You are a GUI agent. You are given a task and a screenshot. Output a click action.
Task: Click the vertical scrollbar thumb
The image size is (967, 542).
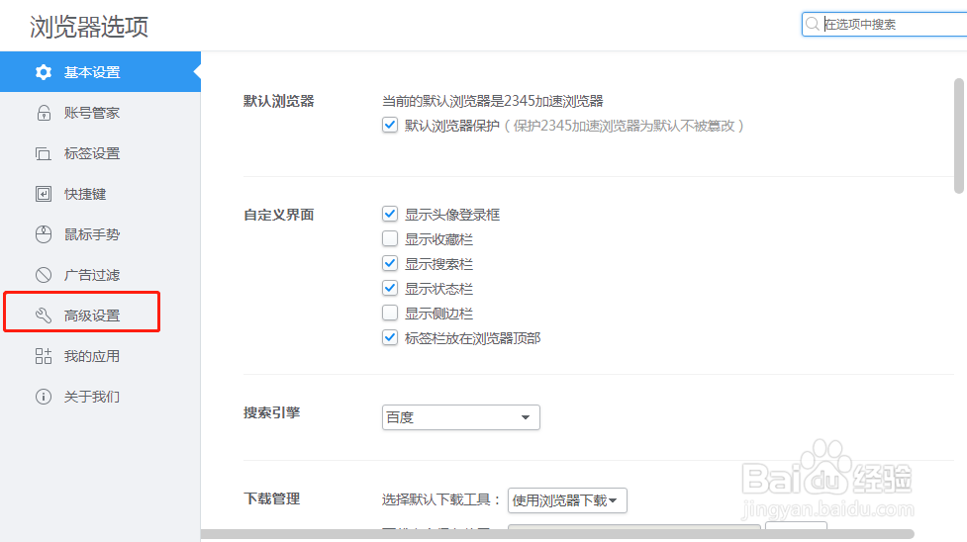click(x=959, y=135)
